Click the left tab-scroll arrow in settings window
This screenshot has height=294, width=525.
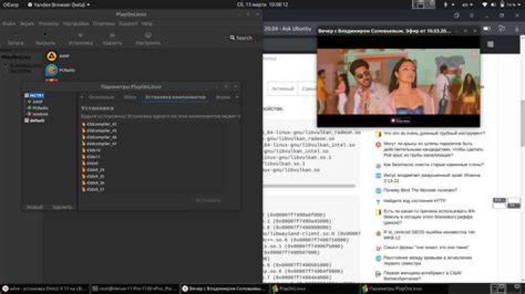[x=82, y=98]
